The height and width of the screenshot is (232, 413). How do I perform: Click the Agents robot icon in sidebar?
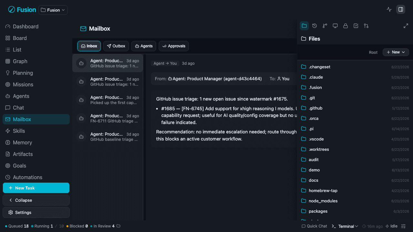[x=8, y=96]
